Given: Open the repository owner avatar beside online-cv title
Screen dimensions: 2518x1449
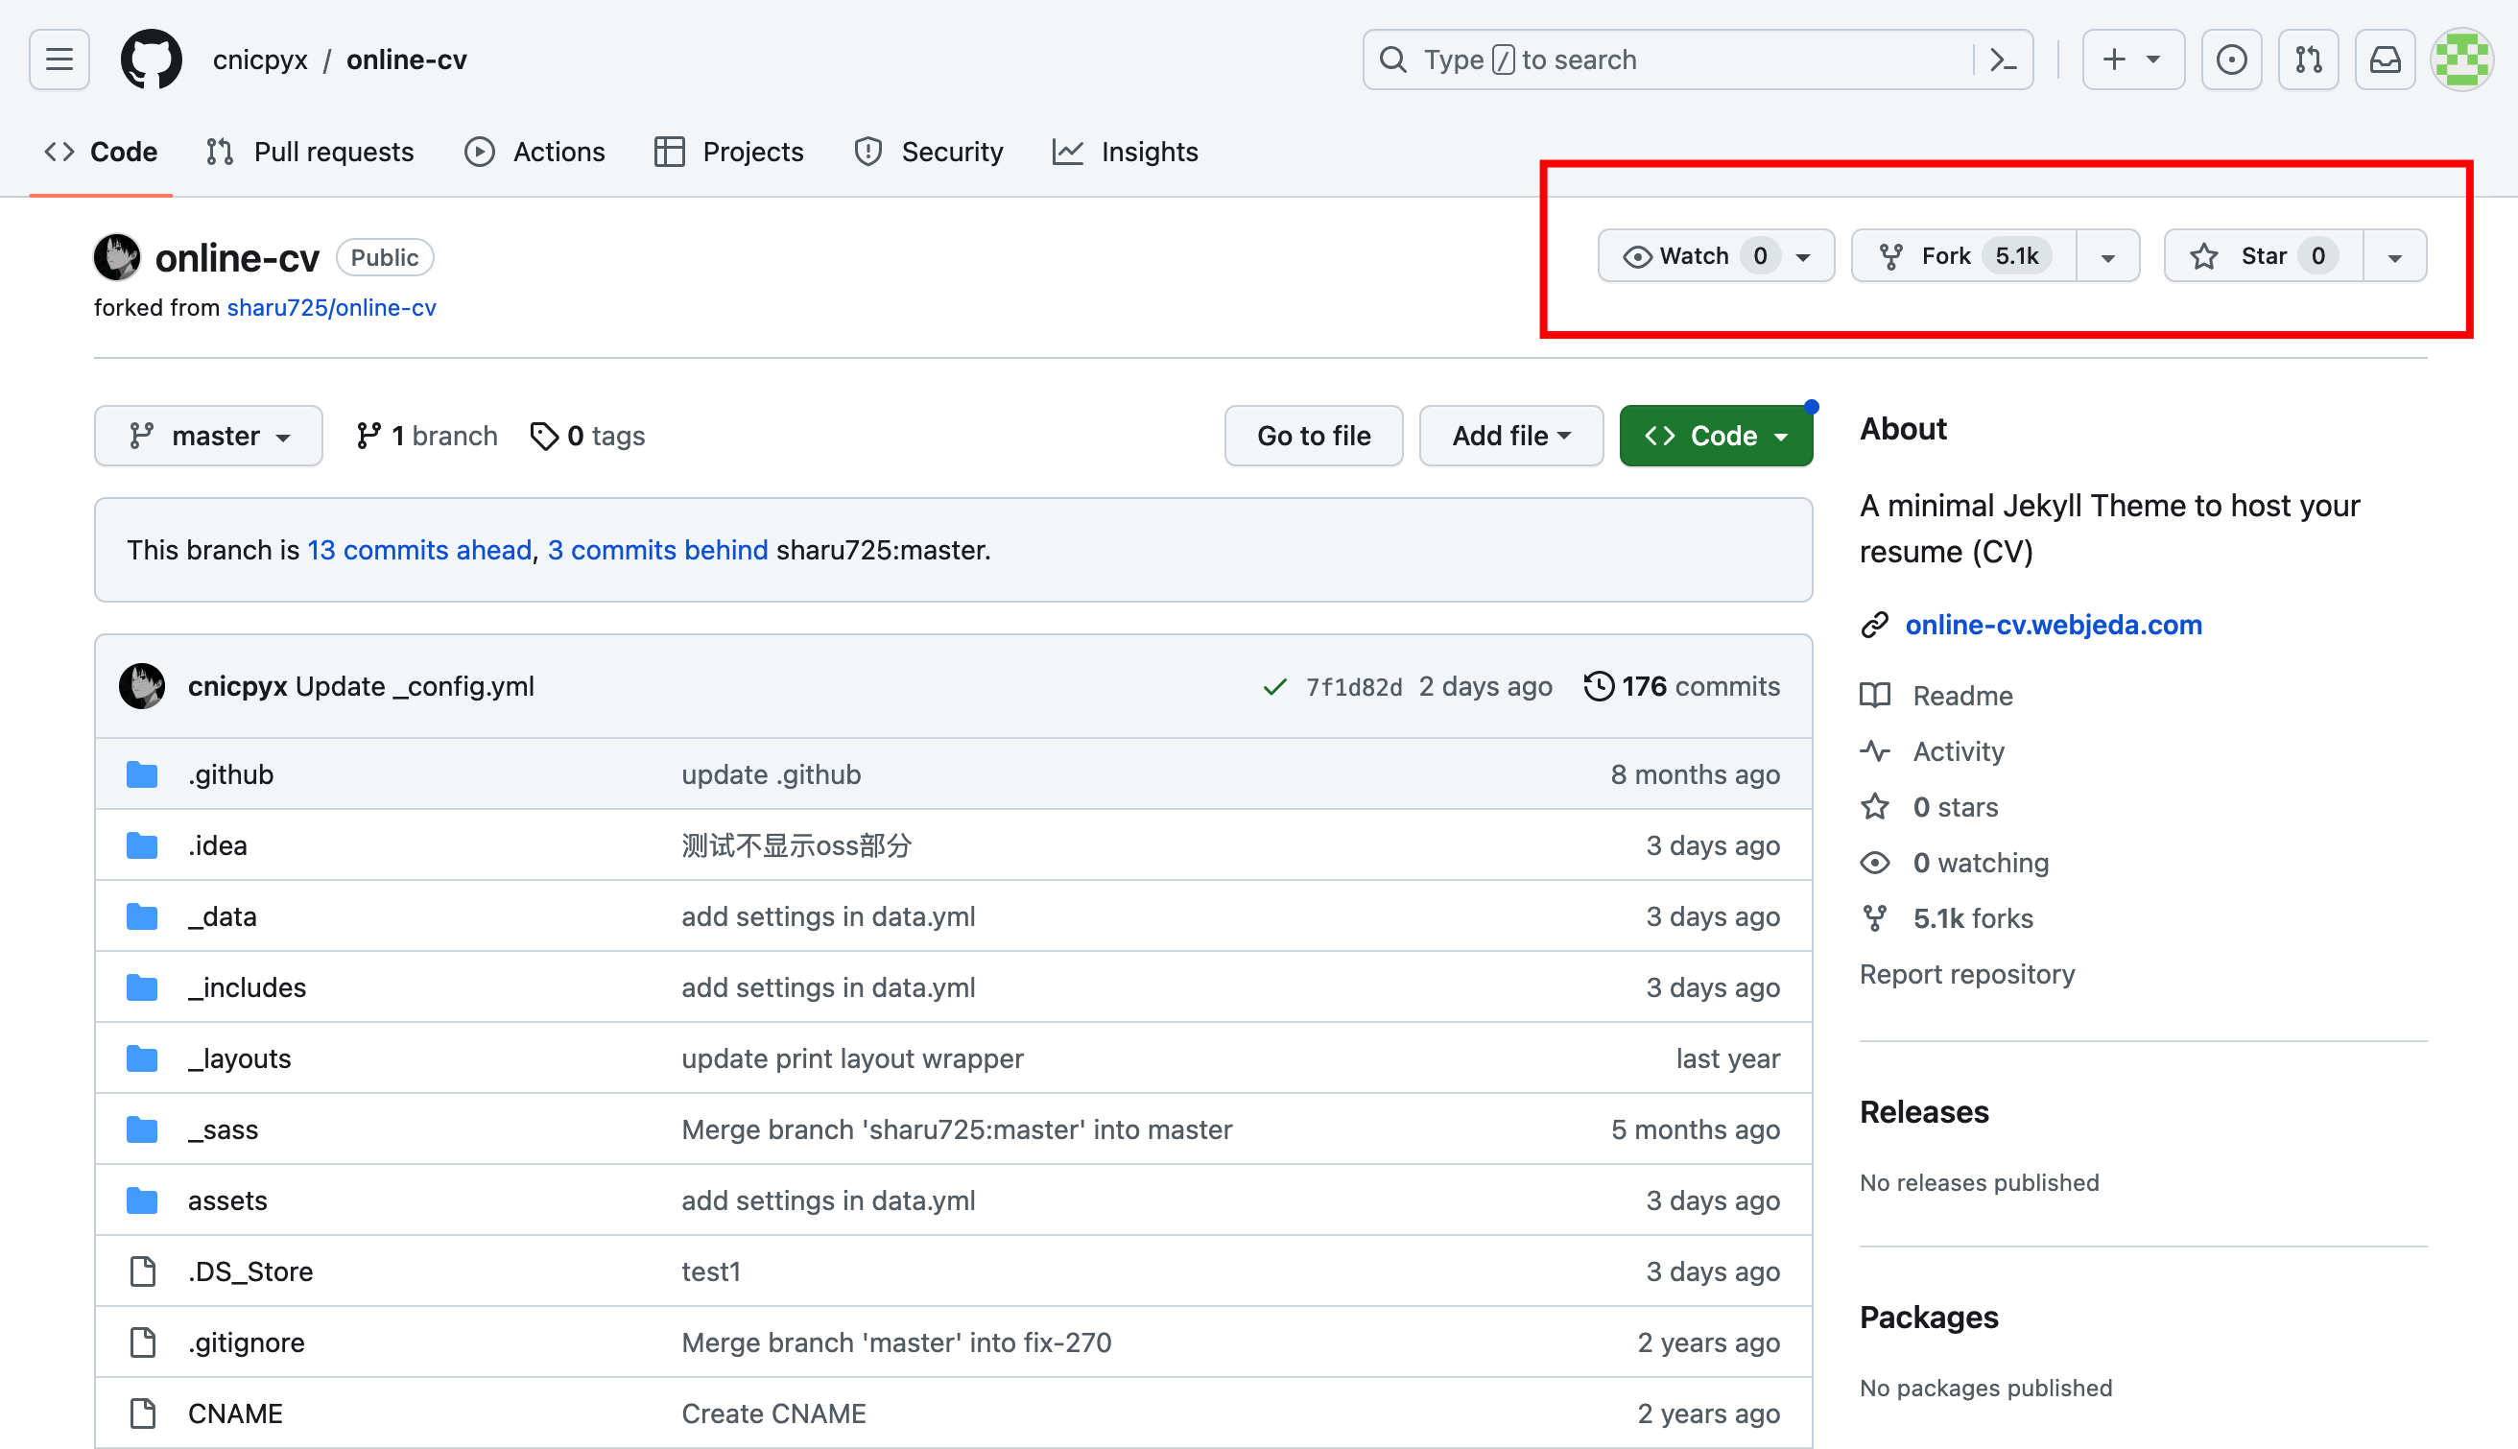Looking at the screenshot, I should (117, 258).
